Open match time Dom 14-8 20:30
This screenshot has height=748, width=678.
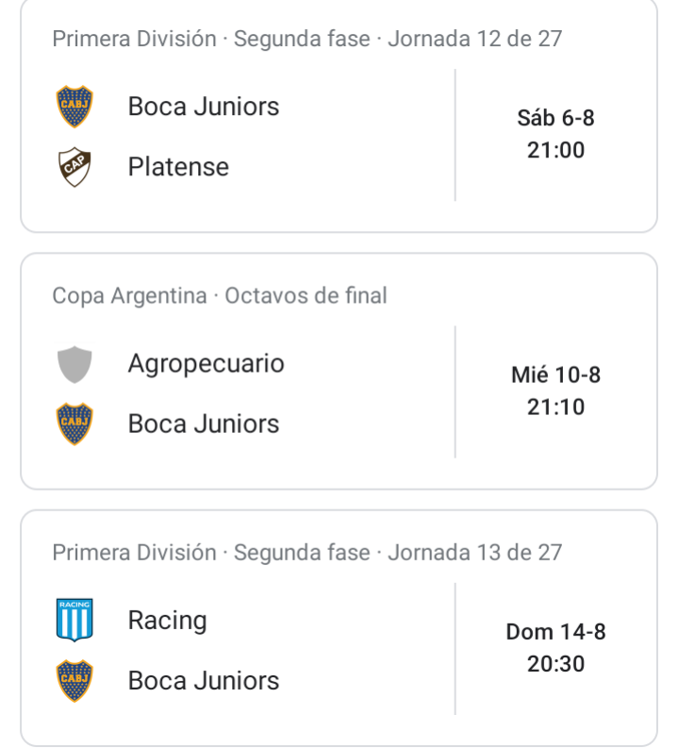click(x=556, y=648)
